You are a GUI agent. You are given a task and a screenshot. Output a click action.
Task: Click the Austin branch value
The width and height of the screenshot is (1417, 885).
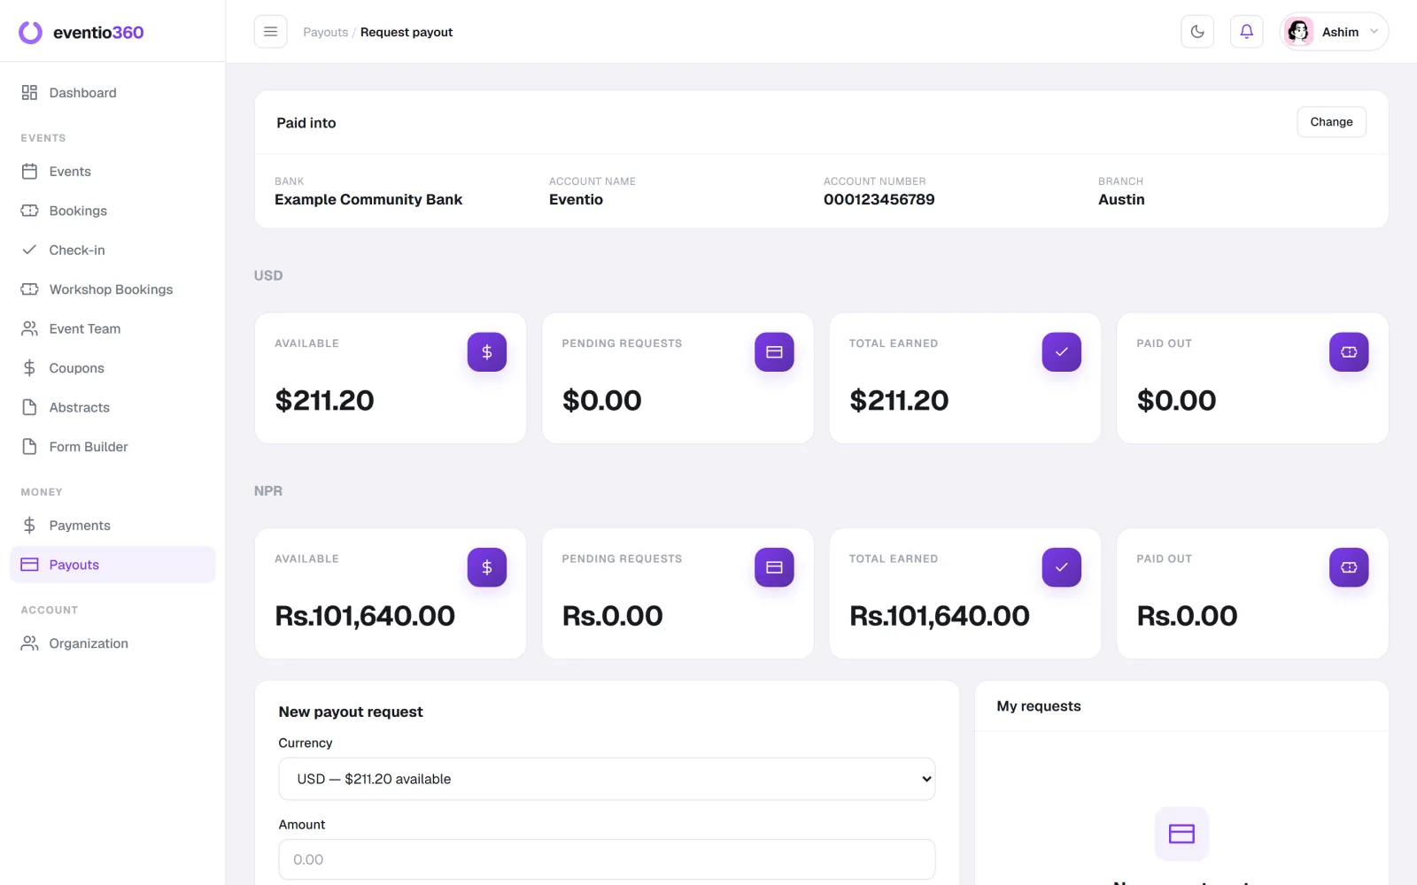pos(1121,200)
